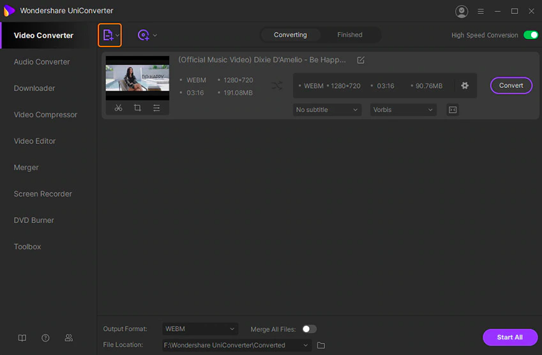Click the output size 90.76MB text
The width and height of the screenshot is (542, 355).
(x=429, y=86)
